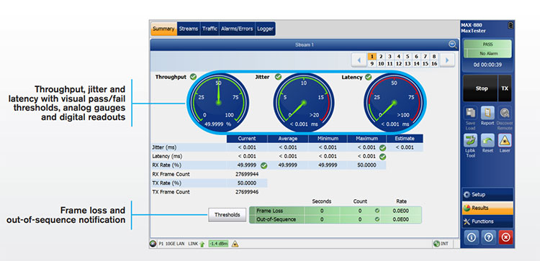Click the Latency Maximum pass checkmark

click(382, 157)
